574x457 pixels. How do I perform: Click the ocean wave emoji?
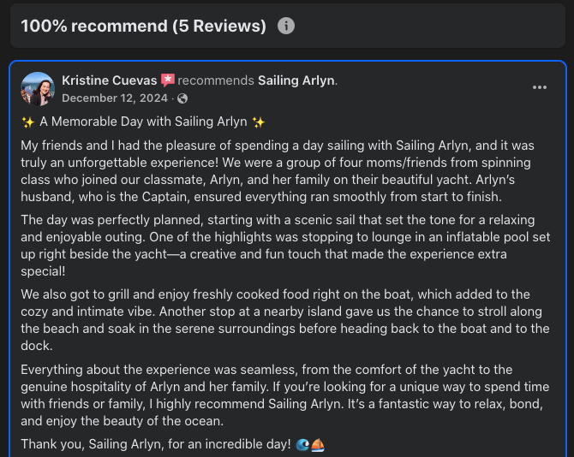point(302,445)
